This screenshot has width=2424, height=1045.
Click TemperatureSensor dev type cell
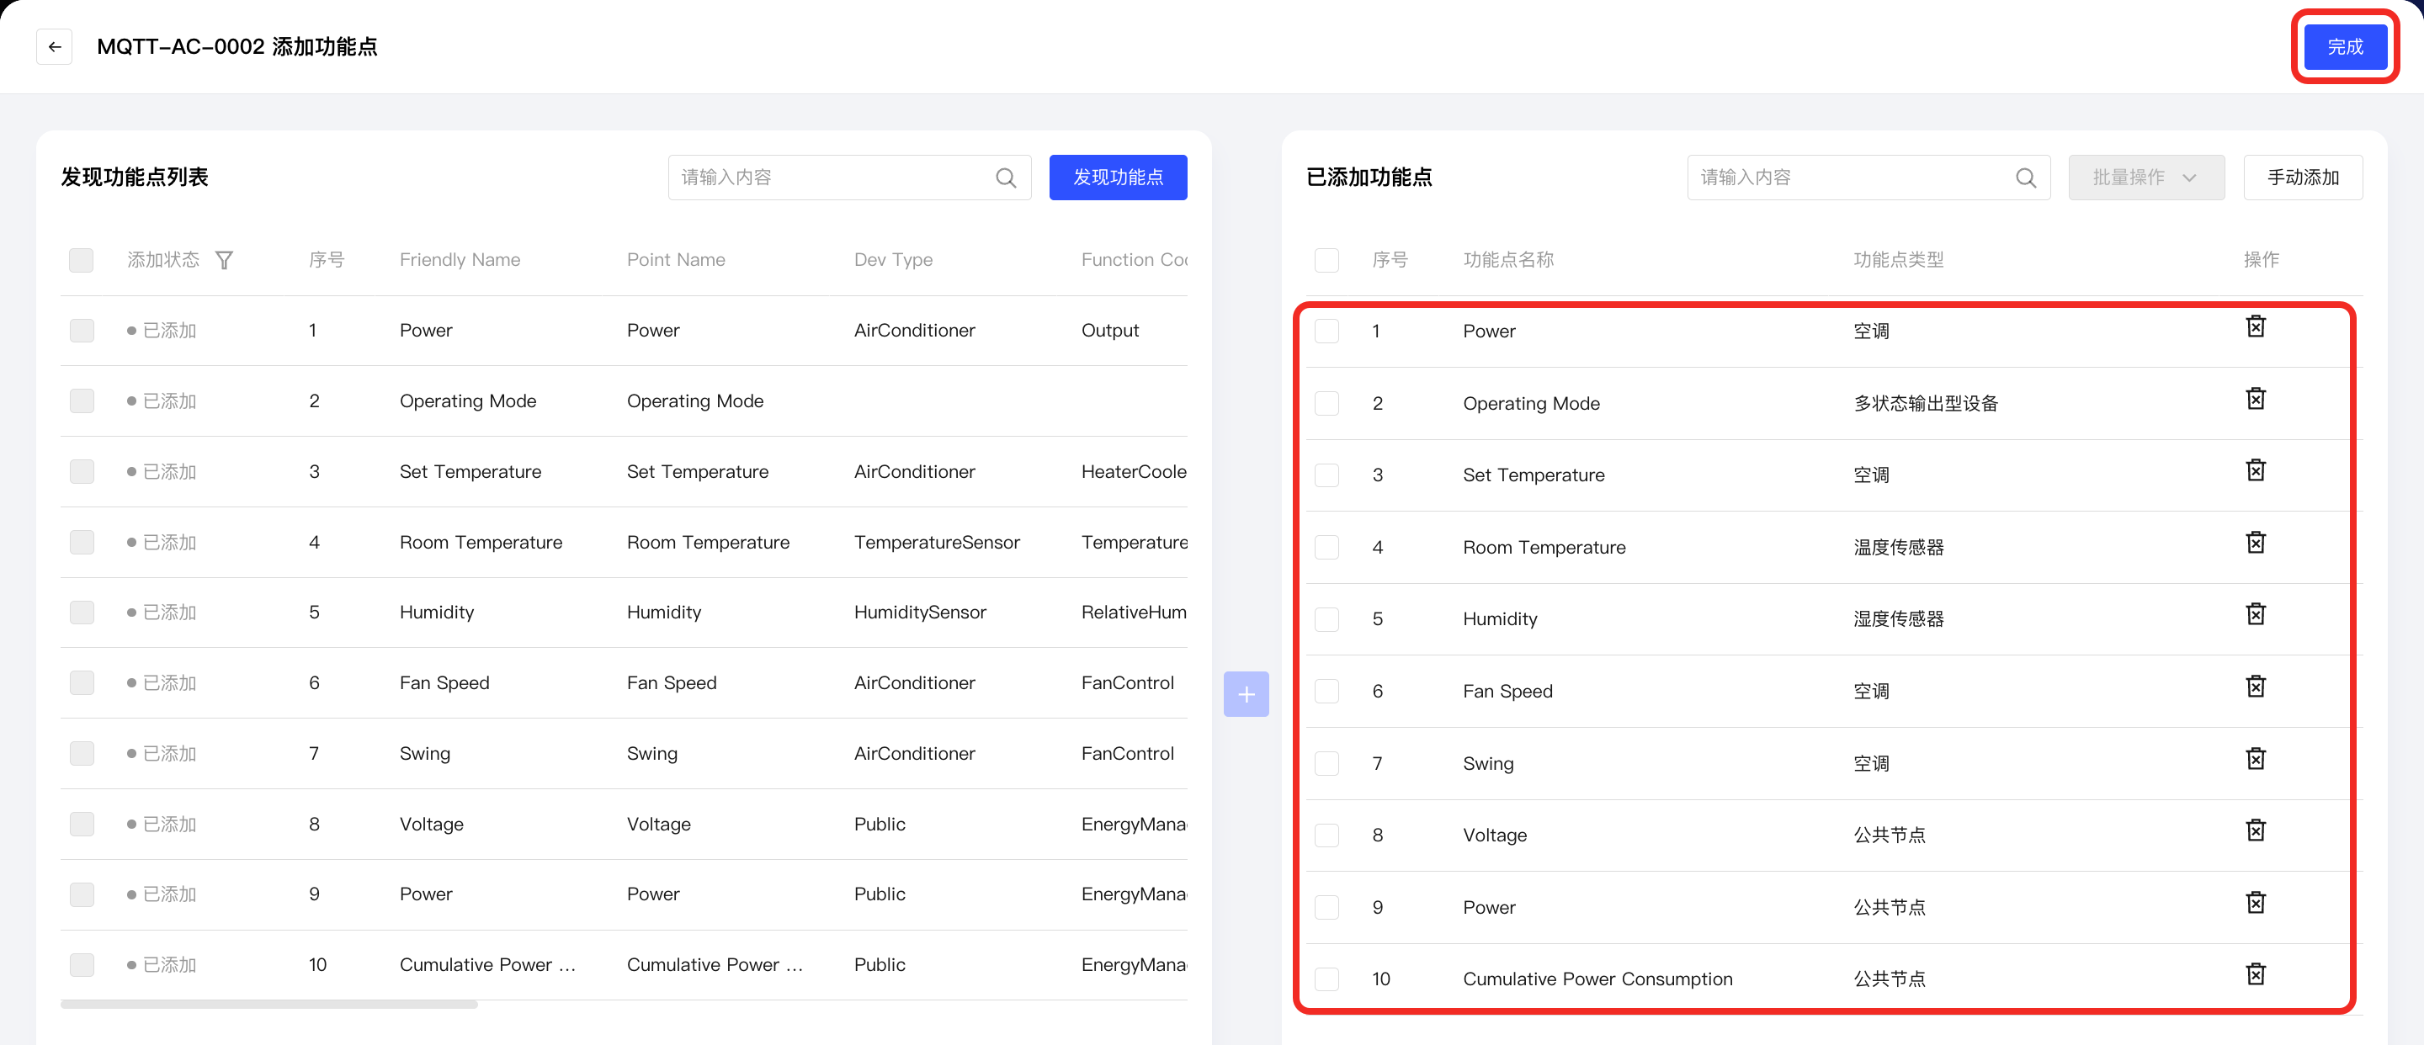pos(936,543)
